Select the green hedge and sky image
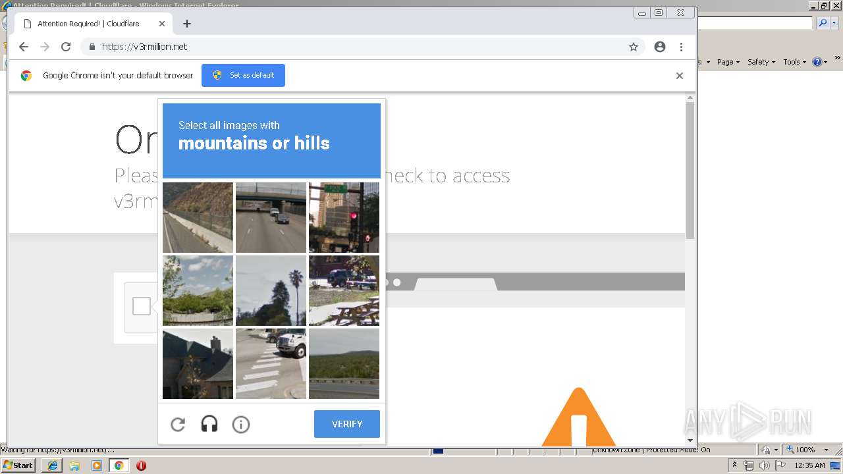The height and width of the screenshot is (474, 843). click(198, 290)
